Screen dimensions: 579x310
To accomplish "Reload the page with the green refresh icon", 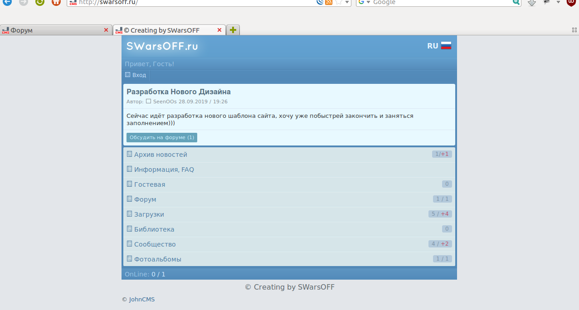I will [40, 2].
